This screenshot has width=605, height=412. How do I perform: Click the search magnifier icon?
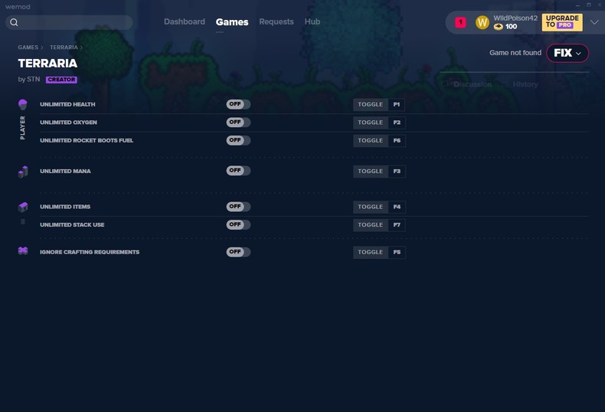coord(14,22)
